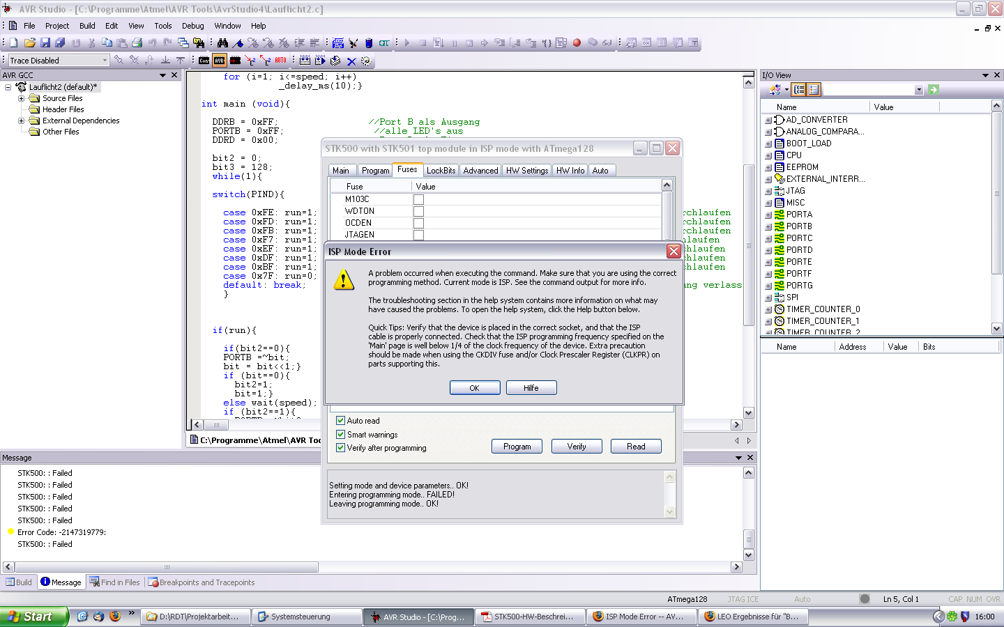Click the Verify button

pyautogui.click(x=577, y=447)
